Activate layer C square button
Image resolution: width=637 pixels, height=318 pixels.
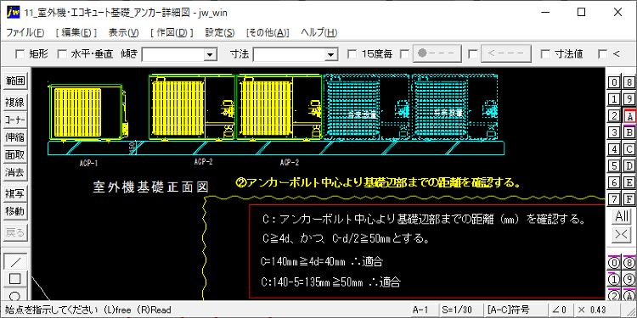[x=629, y=149]
